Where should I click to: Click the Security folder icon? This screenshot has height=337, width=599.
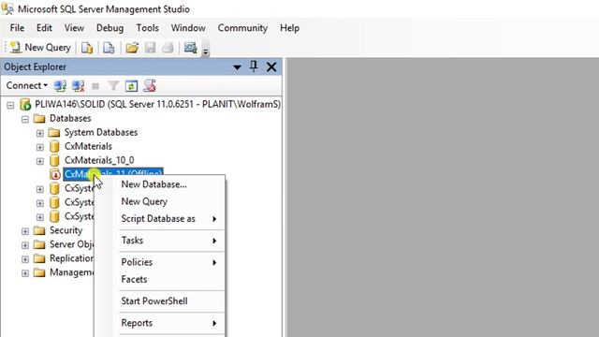(x=39, y=230)
